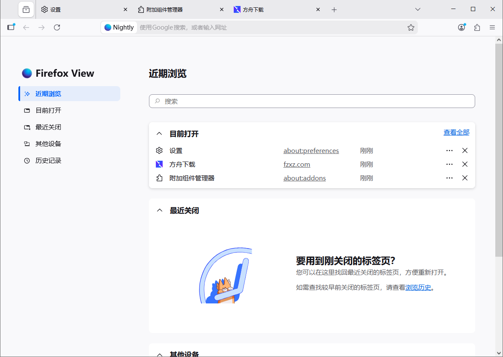Open the list all tabs dropdown

[417, 9]
